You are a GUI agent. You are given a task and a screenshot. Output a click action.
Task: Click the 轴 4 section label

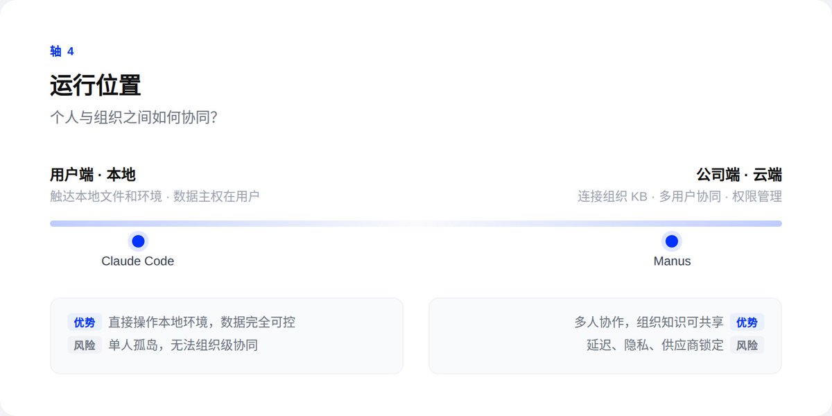pyautogui.click(x=62, y=51)
